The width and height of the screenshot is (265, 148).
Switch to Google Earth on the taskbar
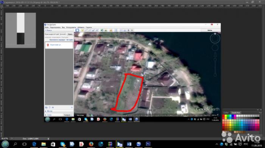(139, 144)
